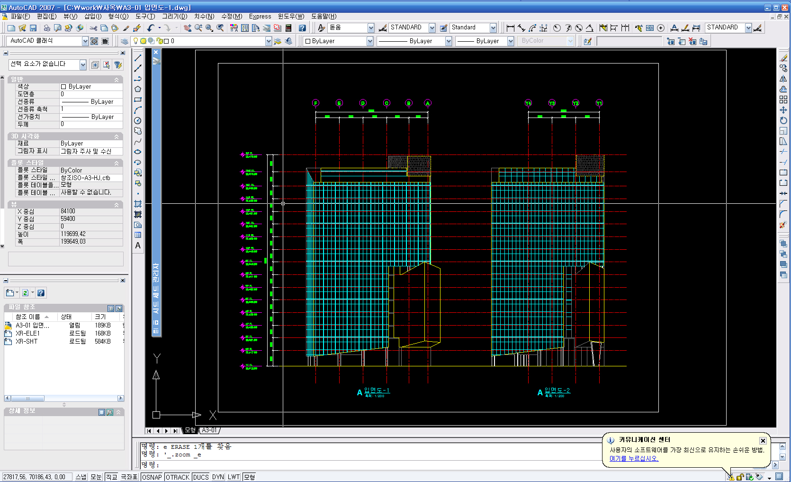The height and width of the screenshot is (482, 791).
Task: Choose the Hatch tool in draw toolbar
Action: point(138,204)
